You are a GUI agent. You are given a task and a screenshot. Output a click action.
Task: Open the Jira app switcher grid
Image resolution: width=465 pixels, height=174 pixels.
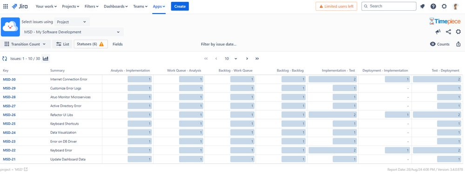pyautogui.click(x=6, y=6)
